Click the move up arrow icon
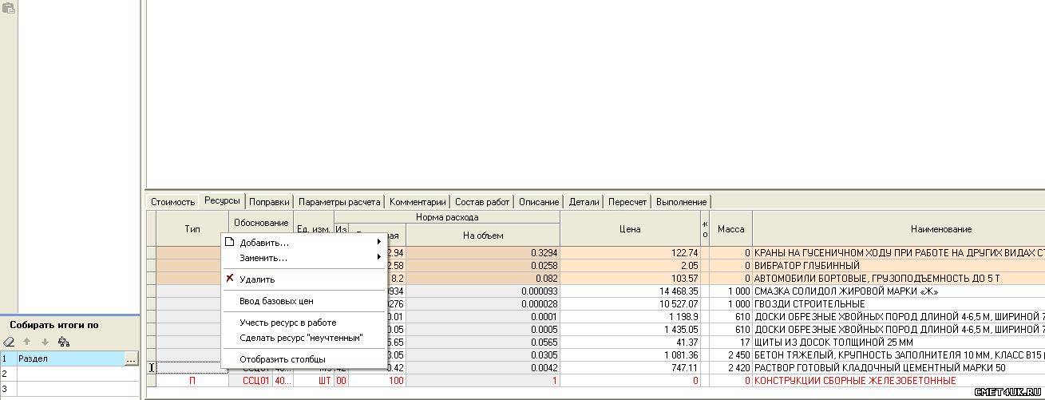Viewport: 1045px width, 400px height. coord(27,342)
